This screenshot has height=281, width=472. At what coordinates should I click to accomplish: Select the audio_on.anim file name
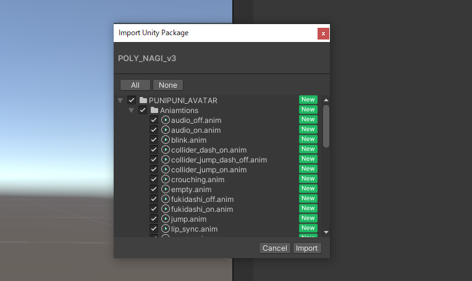tap(196, 130)
